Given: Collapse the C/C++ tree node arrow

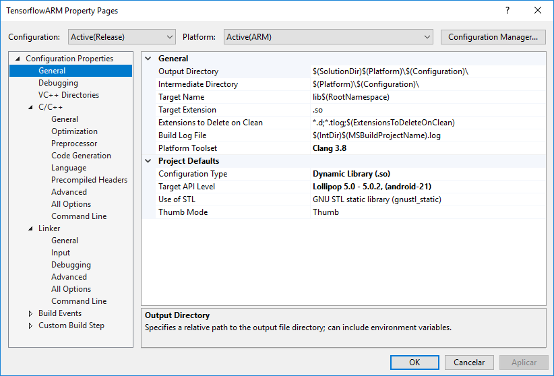Looking at the screenshot, I should point(30,107).
